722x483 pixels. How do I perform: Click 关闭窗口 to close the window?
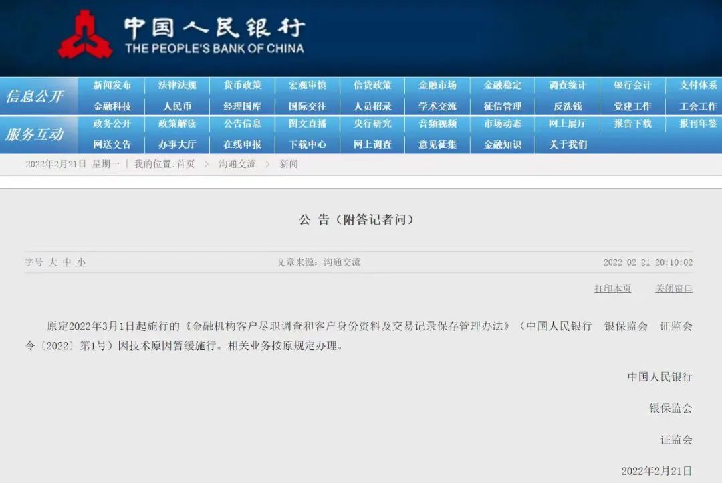[673, 288]
